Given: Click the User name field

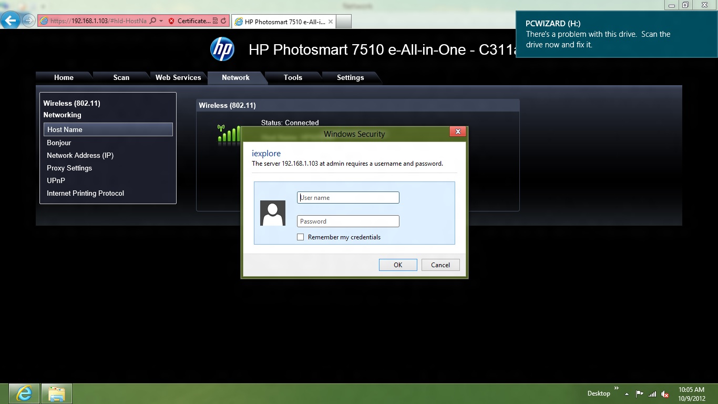Looking at the screenshot, I should pyautogui.click(x=348, y=198).
